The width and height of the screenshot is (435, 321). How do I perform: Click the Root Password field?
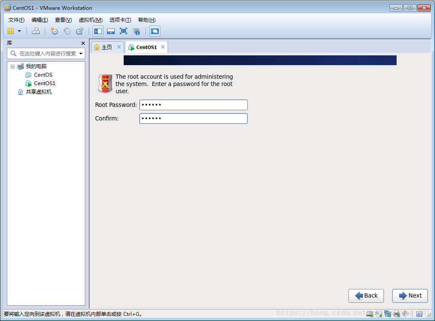point(193,105)
